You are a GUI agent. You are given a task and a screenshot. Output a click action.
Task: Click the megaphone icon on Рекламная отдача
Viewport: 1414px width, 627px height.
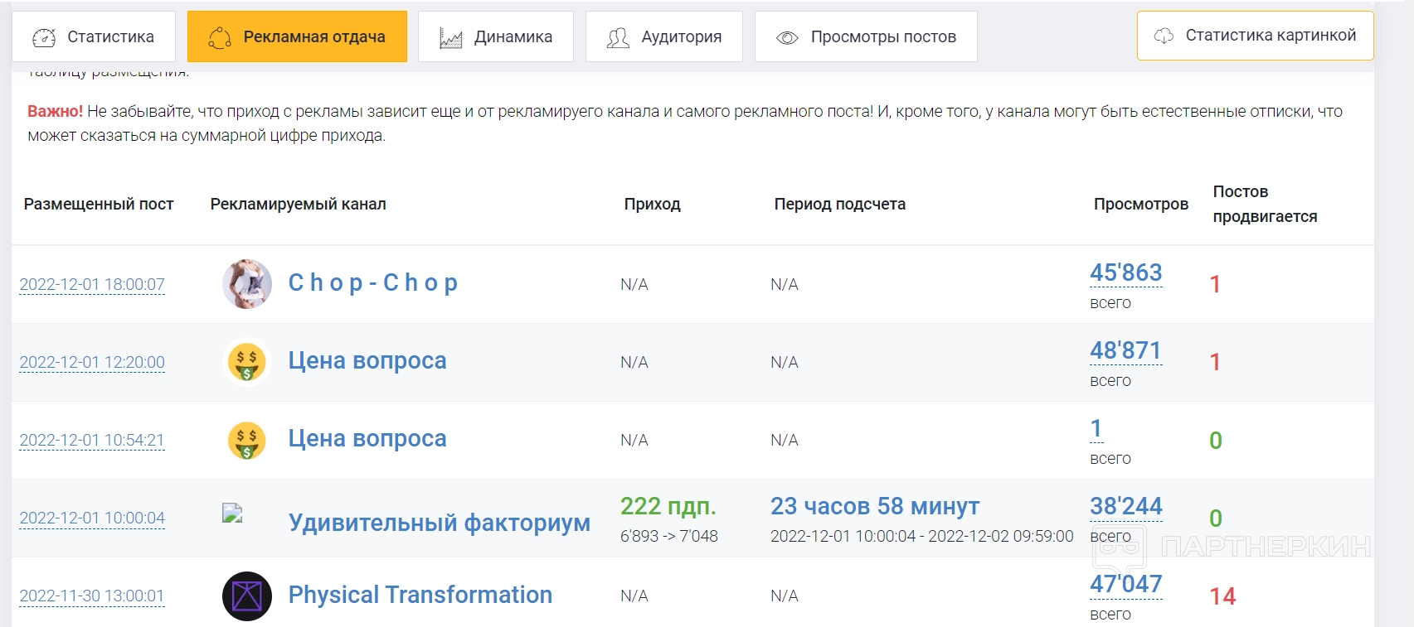click(220, 37)
